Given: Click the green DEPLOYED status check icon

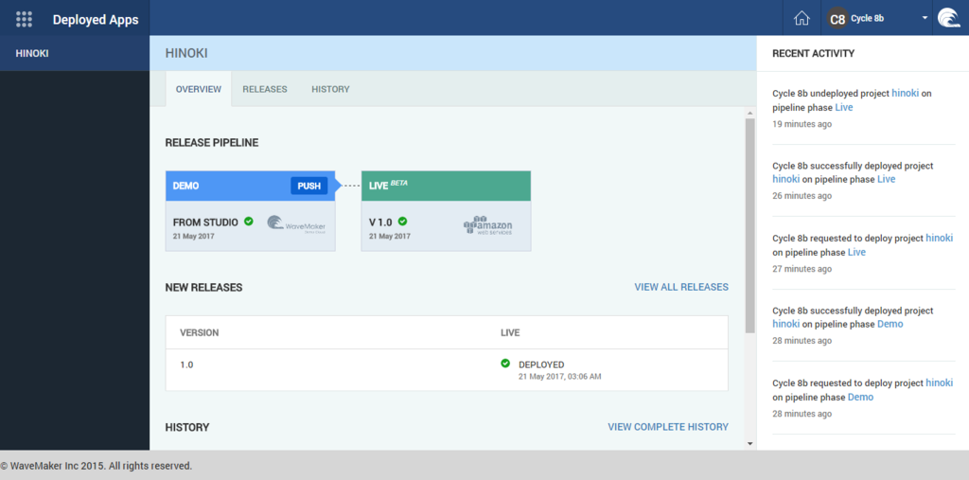Looking at the screenshot, I should click(505, 364).
